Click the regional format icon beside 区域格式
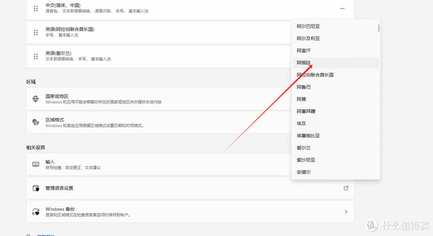Viewport: 433px width, 236px height. tap(36, 122)
